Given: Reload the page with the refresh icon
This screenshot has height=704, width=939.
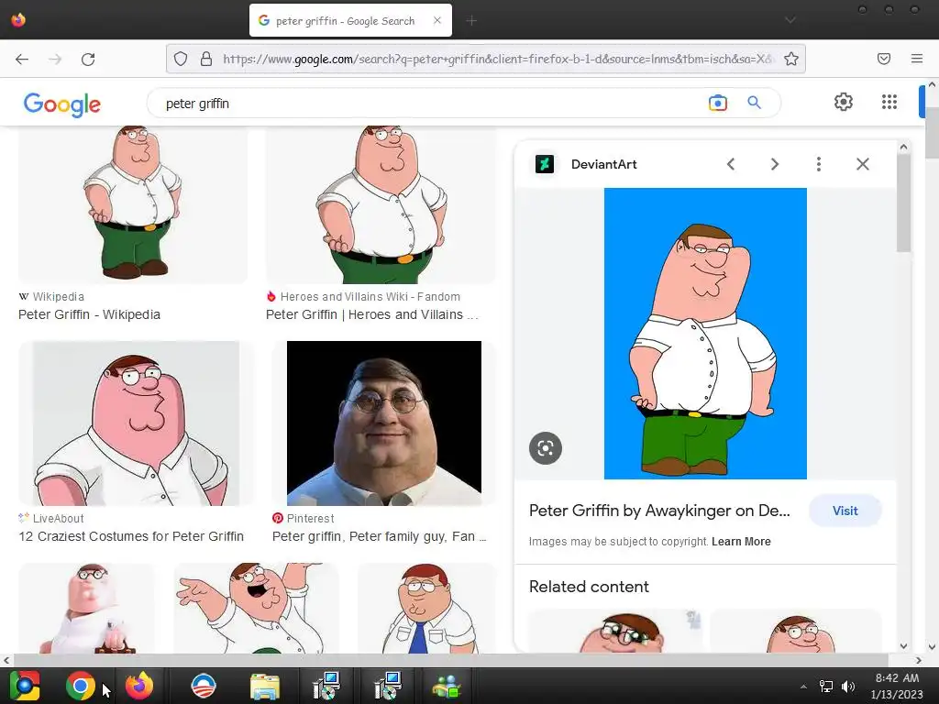Looking at the screenshot, I should [88, 59].
